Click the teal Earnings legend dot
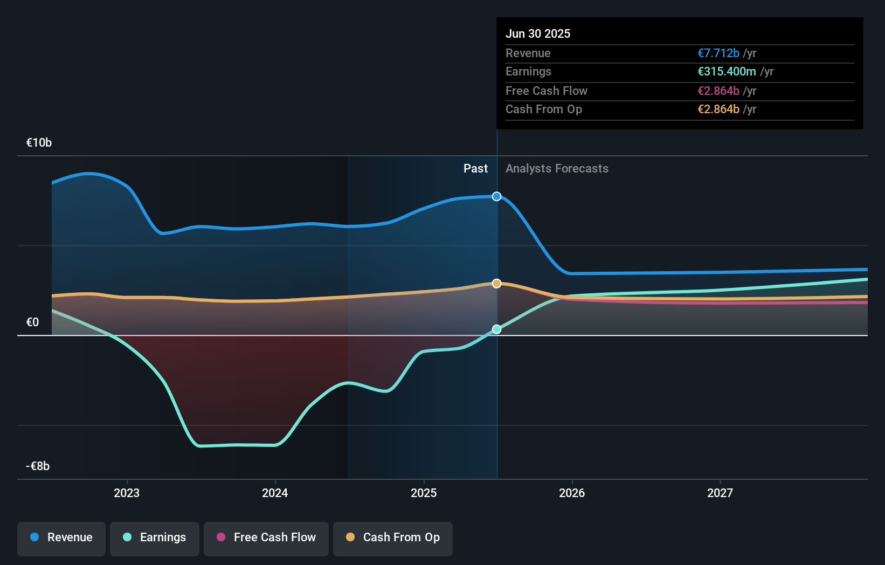 (x=126, y=538)
